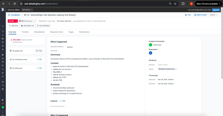
Task: Open the lightning bolt sidebar icon
Action: point(3,50)
